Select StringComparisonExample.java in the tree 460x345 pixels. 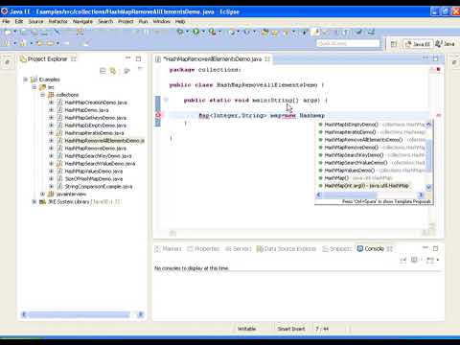[x=99, y=187]
